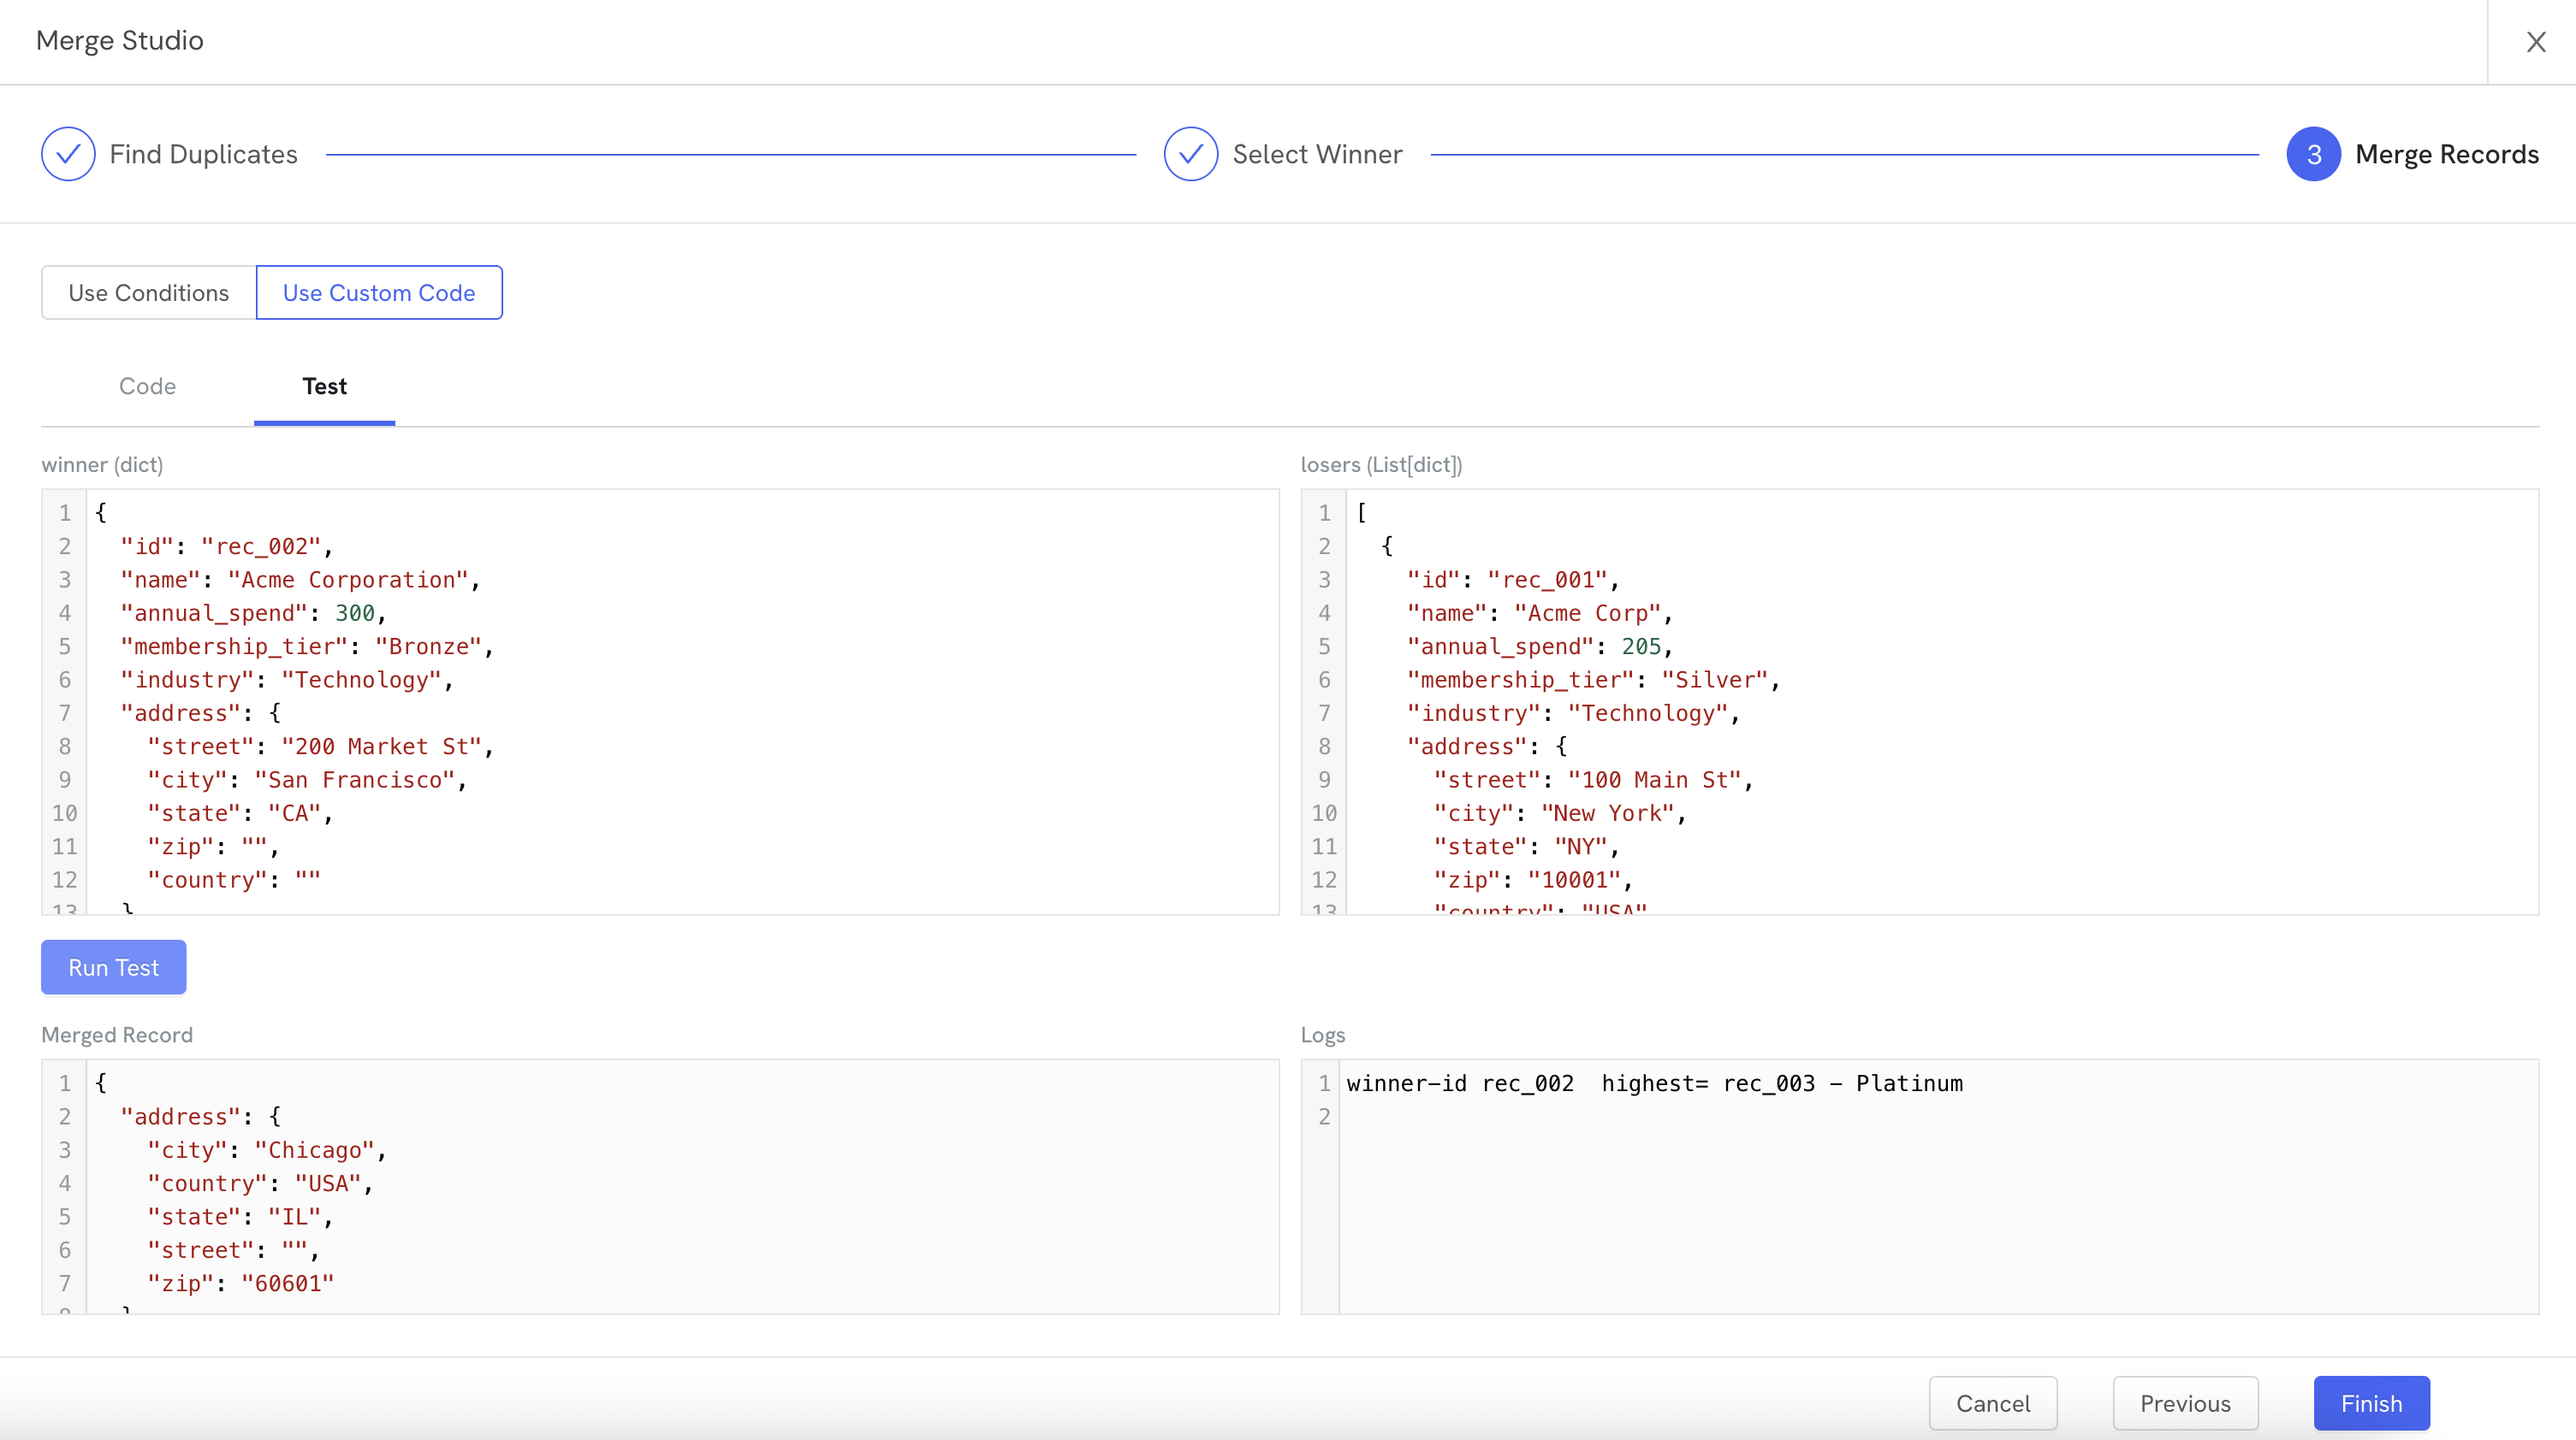
Task: Select the Use Custom Code option
Action: [379, 292]
